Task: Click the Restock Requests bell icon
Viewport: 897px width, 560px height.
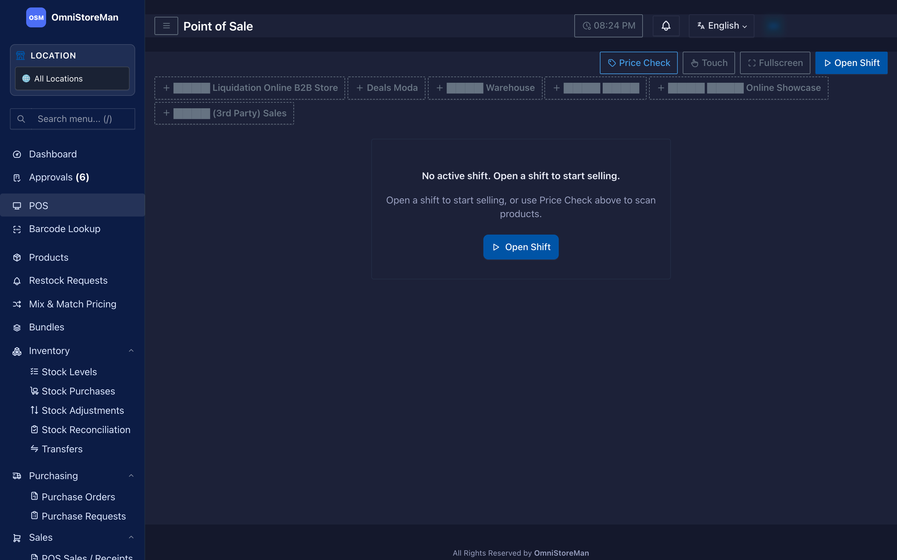Action: 17,281
